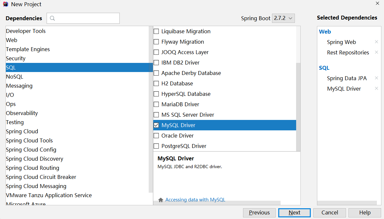Click the description panel horizontal scrollbar
Viewport: 384px width, 219px height.
217,203
